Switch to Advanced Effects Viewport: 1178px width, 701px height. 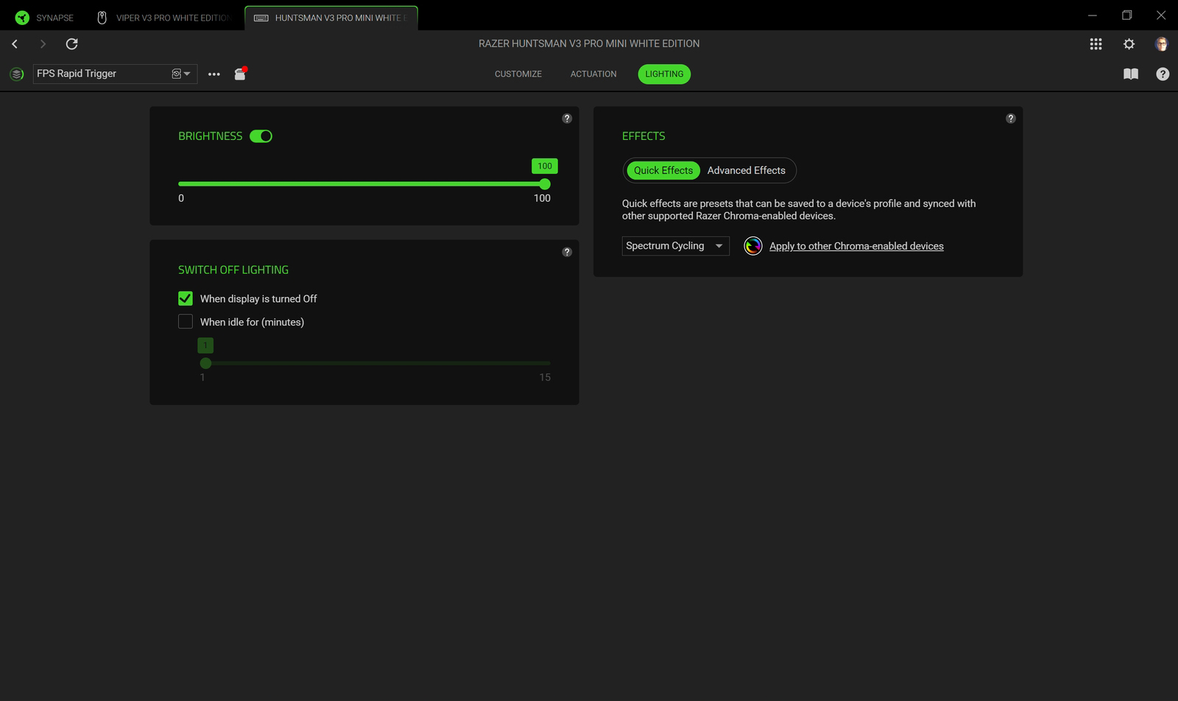click(x=747, y=170)
